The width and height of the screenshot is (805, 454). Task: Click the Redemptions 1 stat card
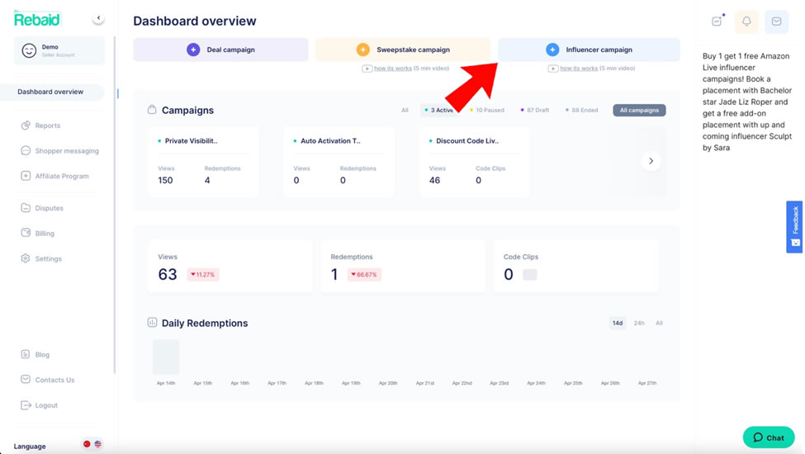point(403,267)
